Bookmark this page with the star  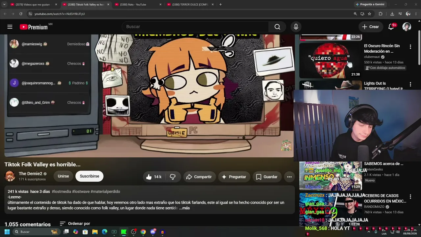click(369, 14)
